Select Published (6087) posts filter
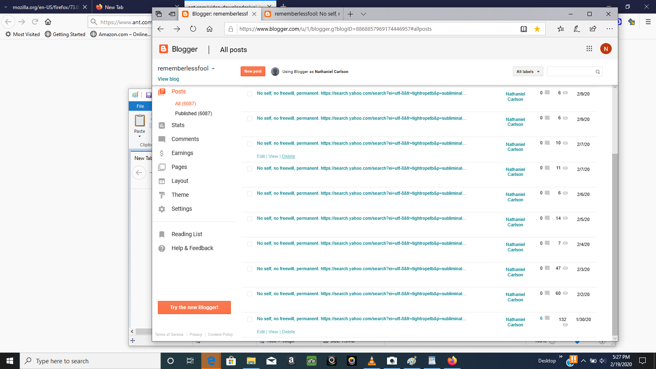Viewport: 656px width, 369px height. point(194,114)
